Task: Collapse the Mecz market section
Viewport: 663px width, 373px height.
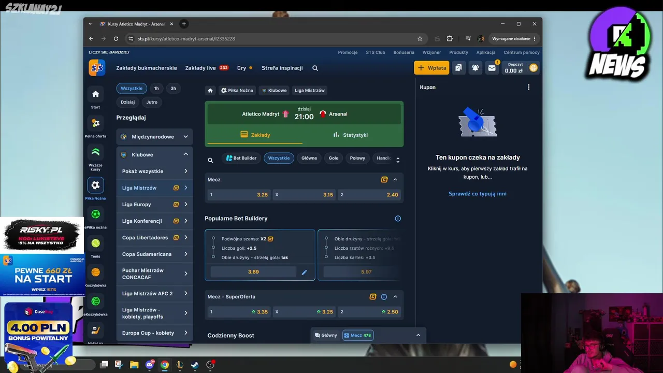Action: [x=395, y=180]
